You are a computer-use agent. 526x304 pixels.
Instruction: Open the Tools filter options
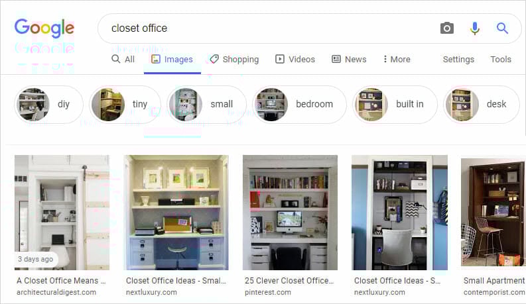(x=501, y=59)
